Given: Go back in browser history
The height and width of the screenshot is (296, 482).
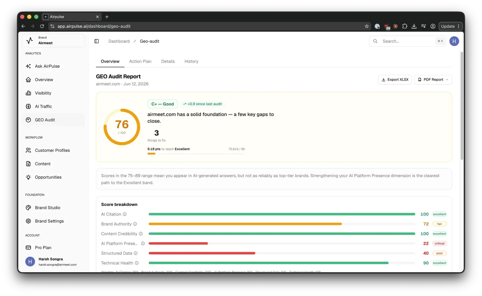Looking at the screenshot, I should [23, 26].
